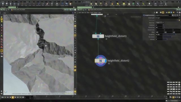Open the viewport path dropdown arrow

63,10
